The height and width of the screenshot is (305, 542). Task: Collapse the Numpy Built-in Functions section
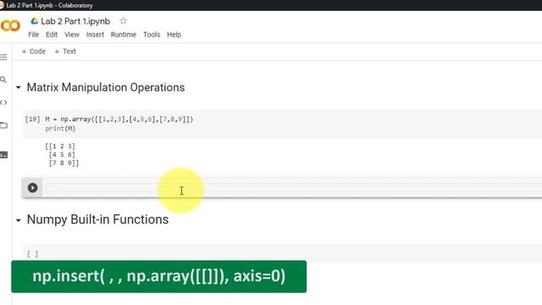pyautogui.click(x=19, y=220)
